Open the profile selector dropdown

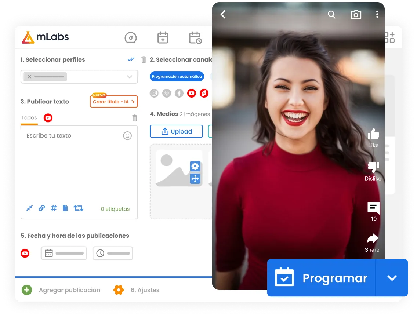pyautogui.click(x=129, y=77)
